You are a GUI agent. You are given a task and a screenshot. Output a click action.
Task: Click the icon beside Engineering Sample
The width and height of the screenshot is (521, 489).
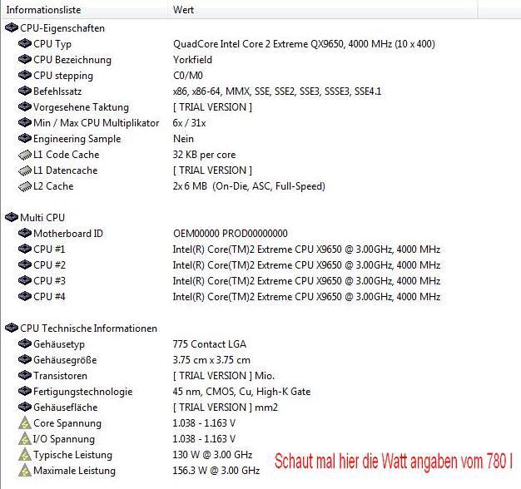pyautogui.click(x=25, y=138)
